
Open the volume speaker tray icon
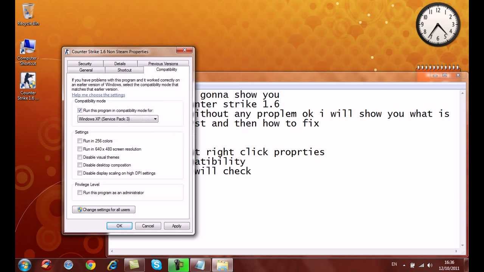430,265
